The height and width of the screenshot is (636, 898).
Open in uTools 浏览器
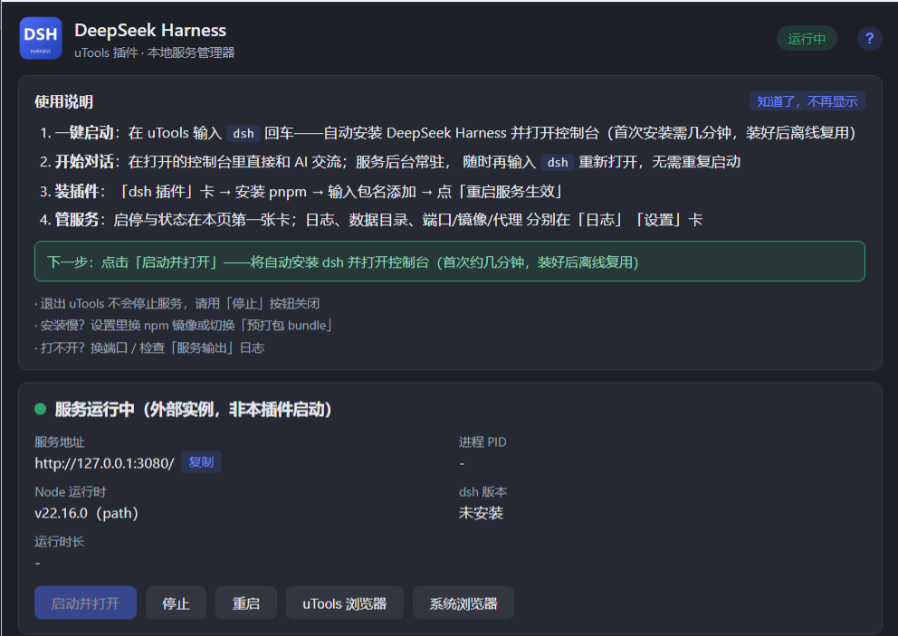tap(345, 603)
